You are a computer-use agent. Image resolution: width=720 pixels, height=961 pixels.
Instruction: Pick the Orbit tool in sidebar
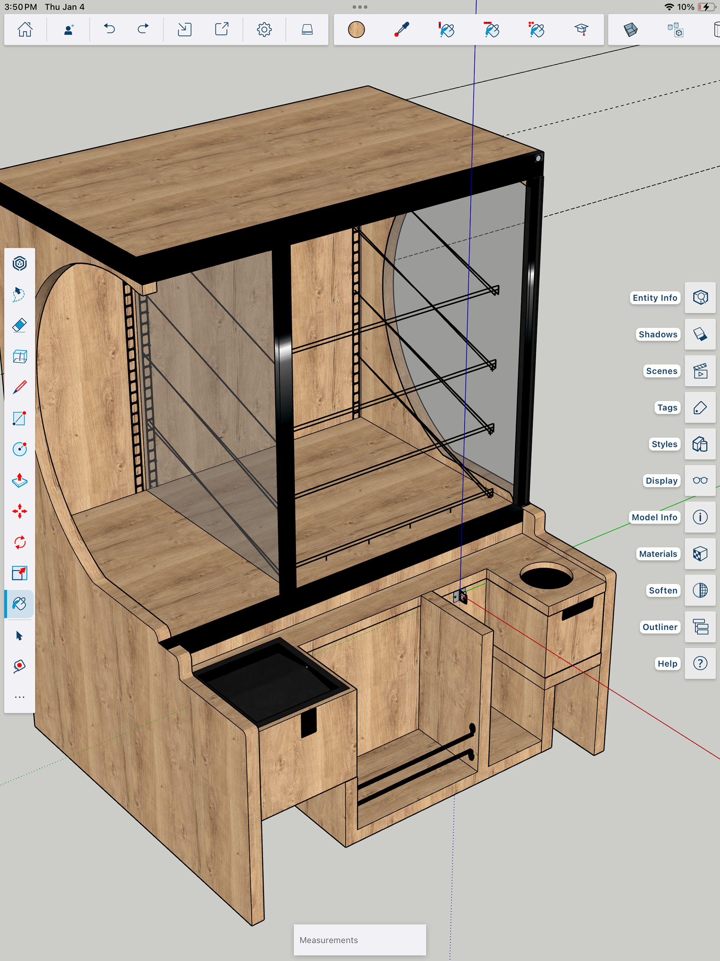(x=19, y=263)
